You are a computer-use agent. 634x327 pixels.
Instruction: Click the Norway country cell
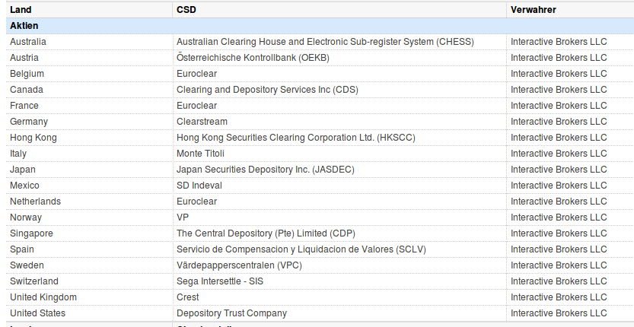point(26,217)
